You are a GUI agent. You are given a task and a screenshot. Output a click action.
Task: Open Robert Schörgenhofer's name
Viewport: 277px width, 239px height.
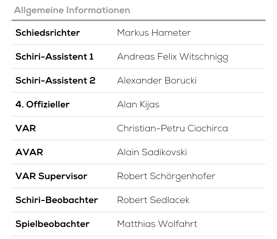click(x=166, y=176)
